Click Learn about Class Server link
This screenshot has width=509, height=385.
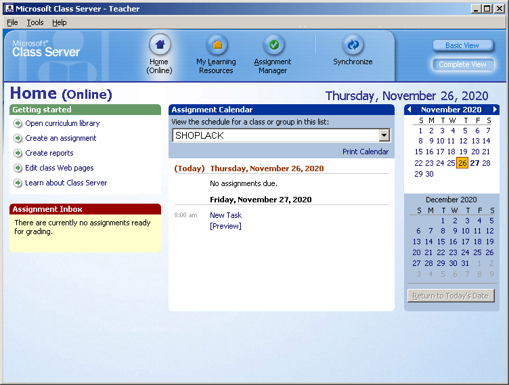point(66,183)
